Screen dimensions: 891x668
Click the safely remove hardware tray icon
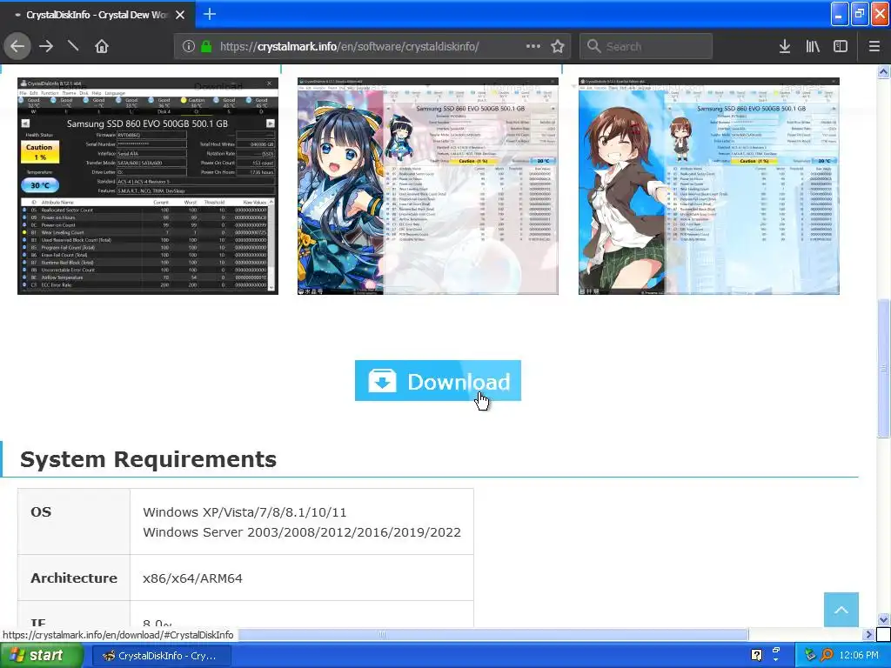(x=811, y=656)
